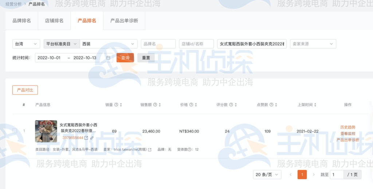Click the copy link icon beside product ID

coord(92,138)
